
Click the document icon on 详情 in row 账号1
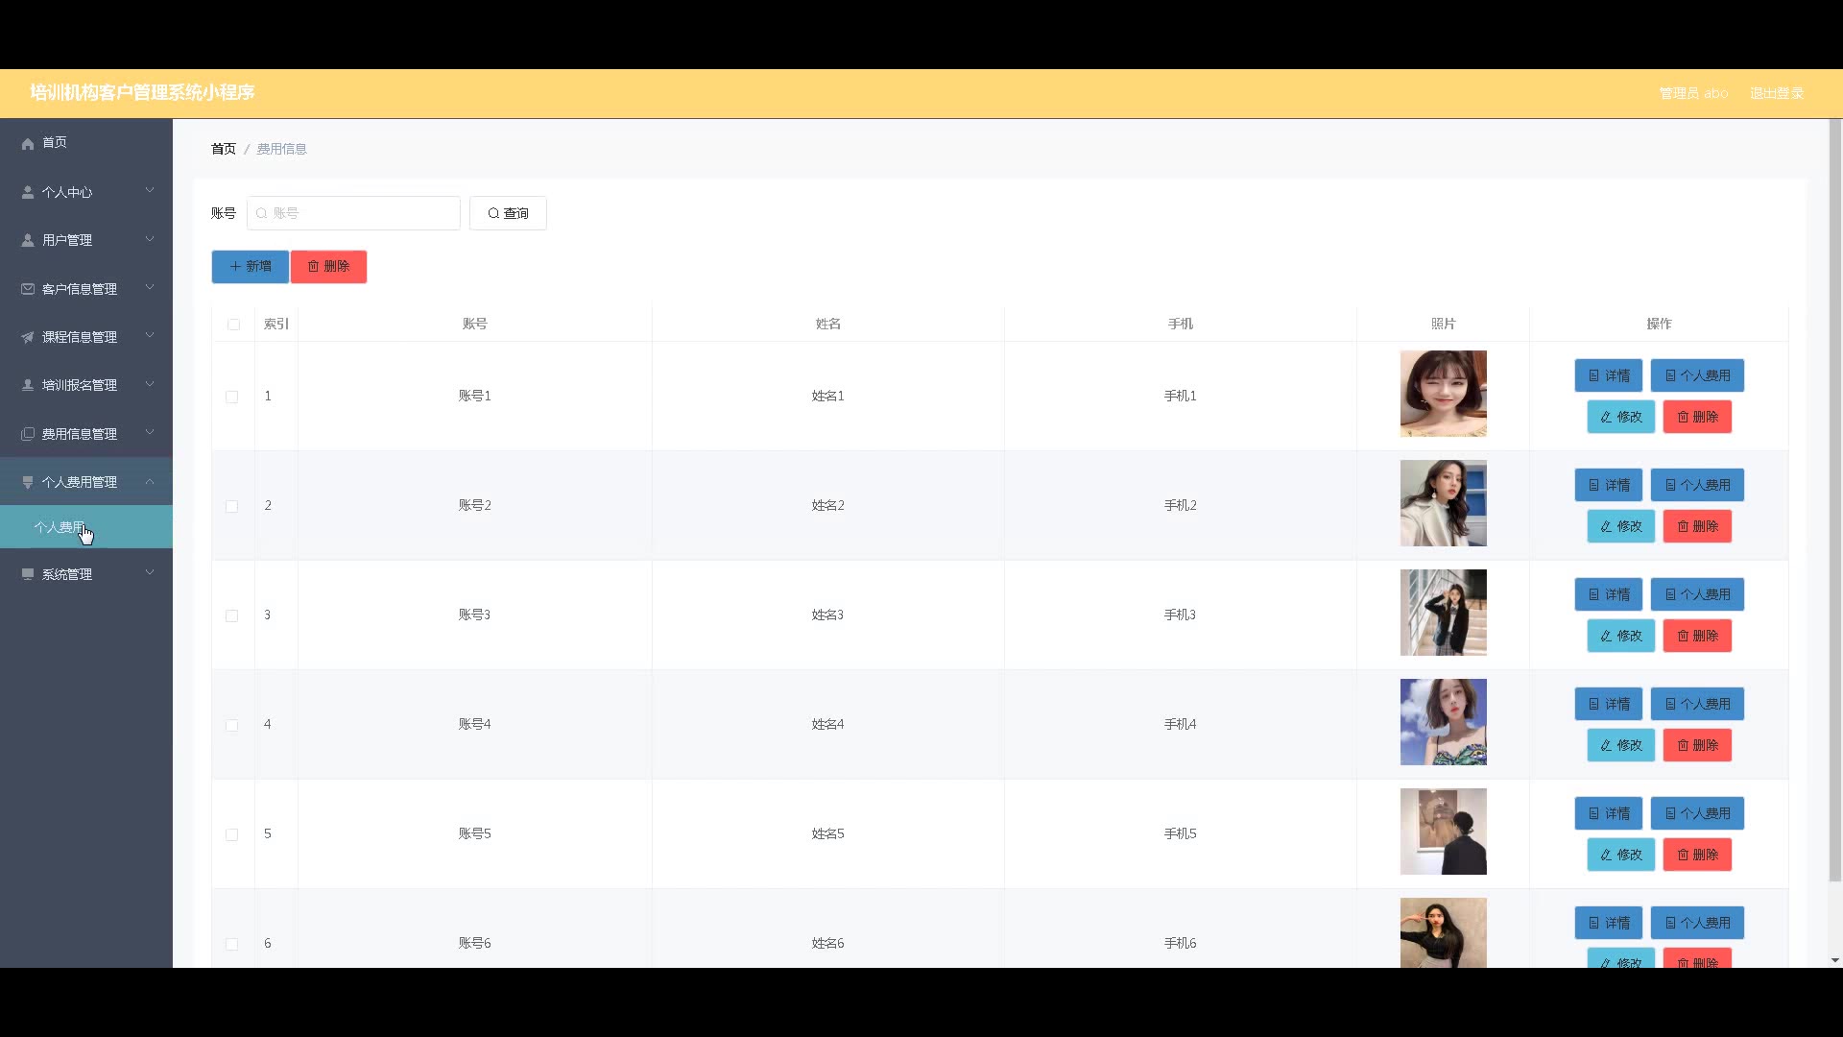[1594, 375]
